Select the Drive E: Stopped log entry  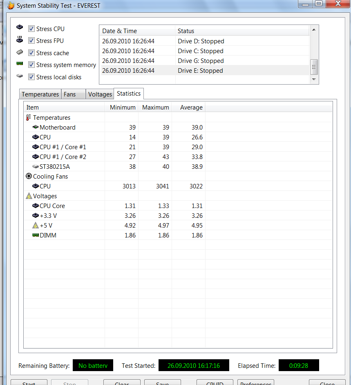(200, 71)
